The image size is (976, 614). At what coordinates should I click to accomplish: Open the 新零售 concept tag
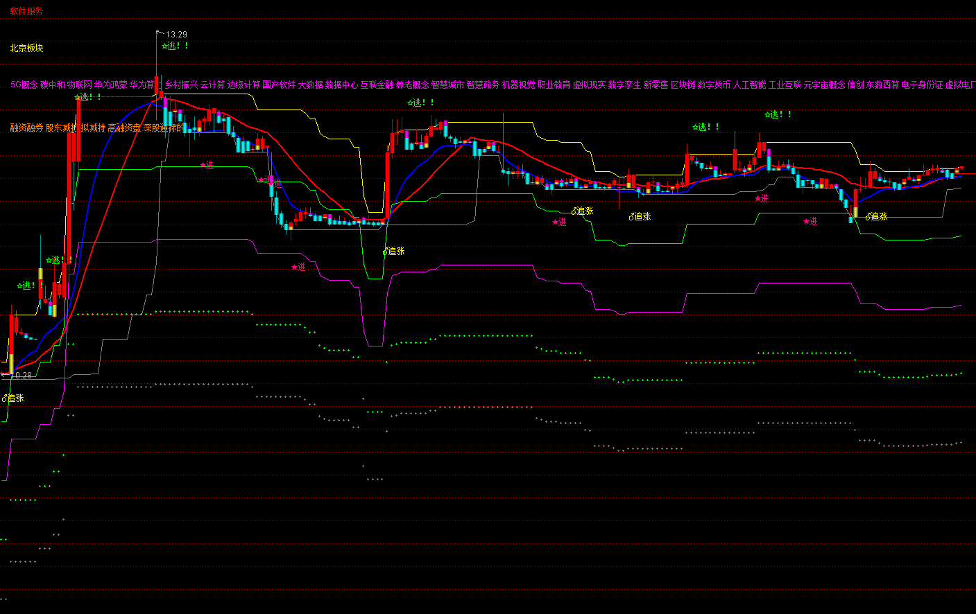656,85
